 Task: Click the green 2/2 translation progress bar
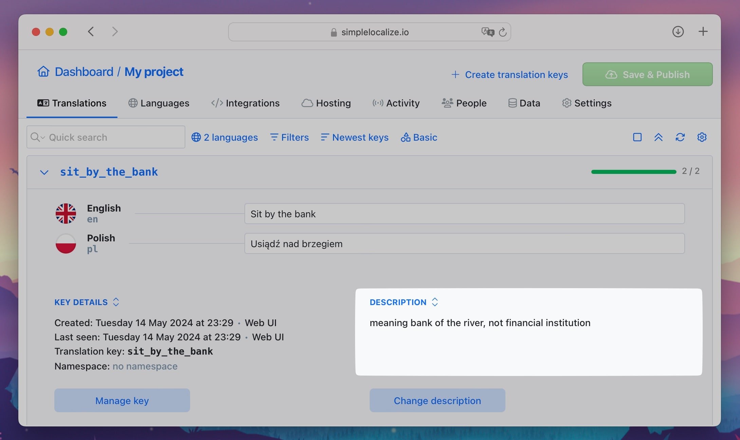click(634, 172)
